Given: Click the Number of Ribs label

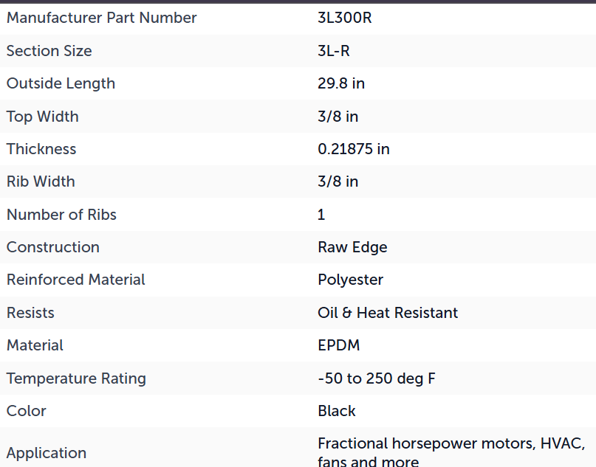Looking at the screenshot, I should pos(61,215).
